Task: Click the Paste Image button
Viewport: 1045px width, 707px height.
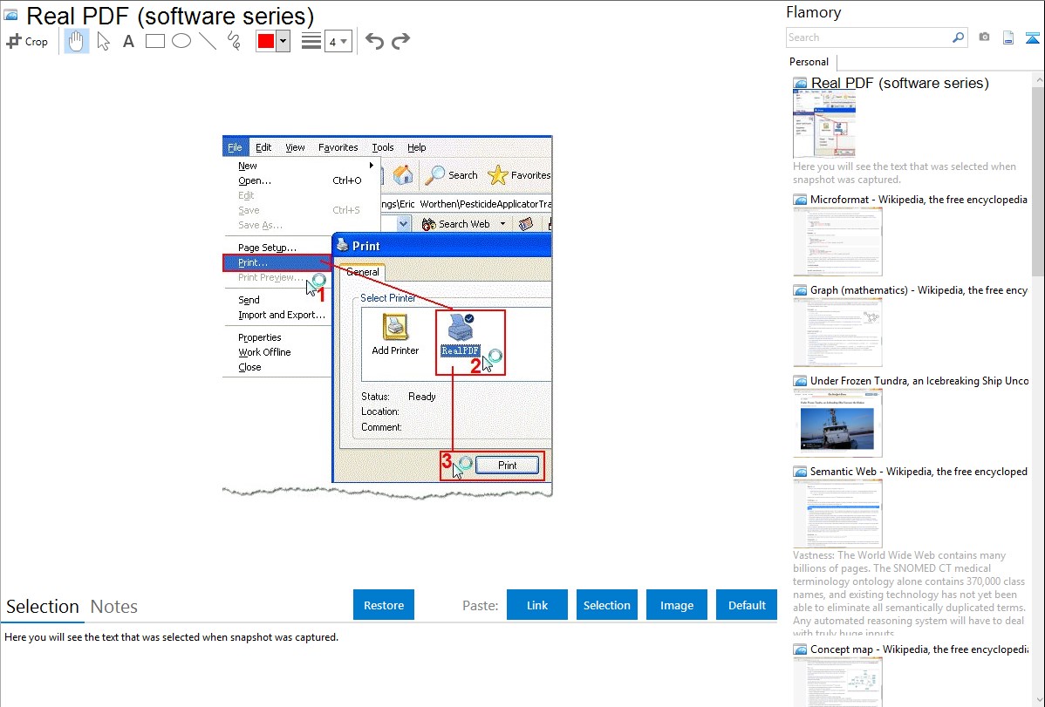Action: point(676,605)
